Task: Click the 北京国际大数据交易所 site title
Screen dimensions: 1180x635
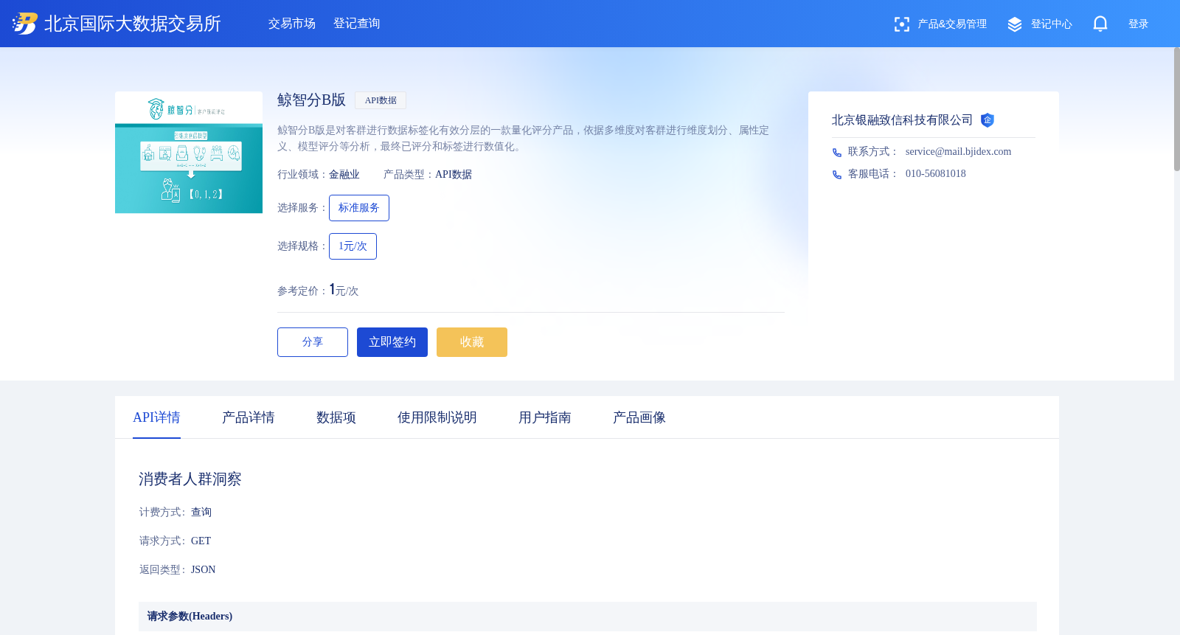Action: point(133,24)
